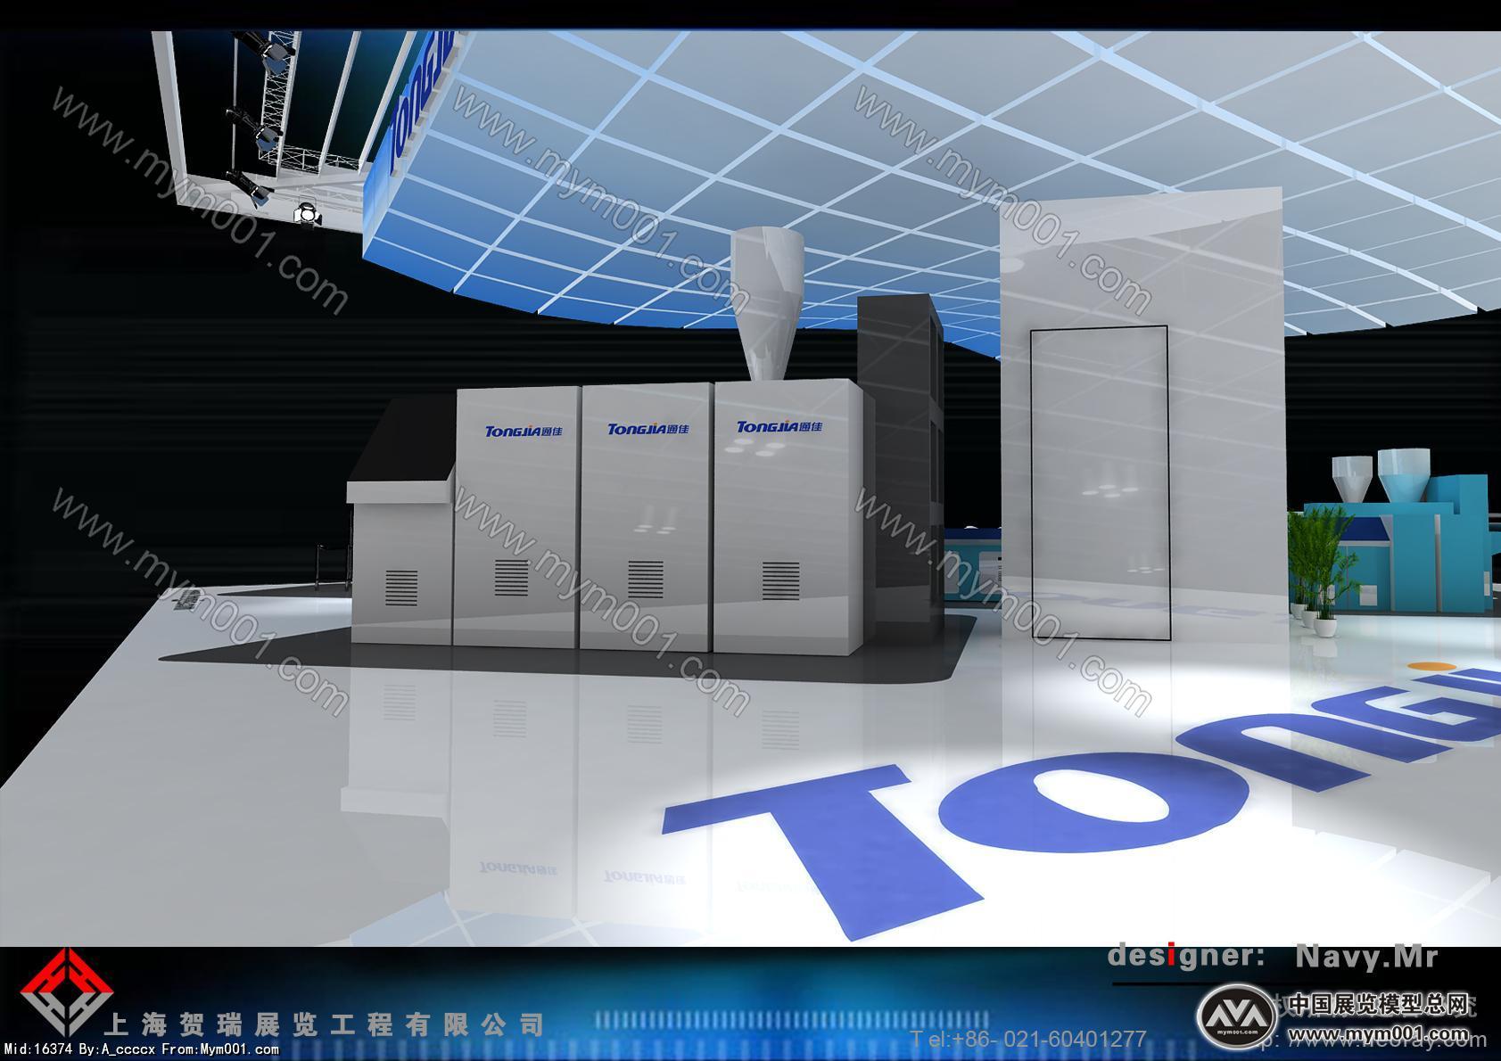
Task: Open the www.mym001.com link under the AVA logo
Action: [1379, 1034]
